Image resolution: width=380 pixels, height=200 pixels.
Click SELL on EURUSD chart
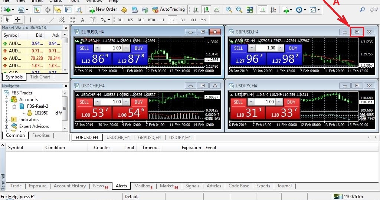(x=84, y=48)
